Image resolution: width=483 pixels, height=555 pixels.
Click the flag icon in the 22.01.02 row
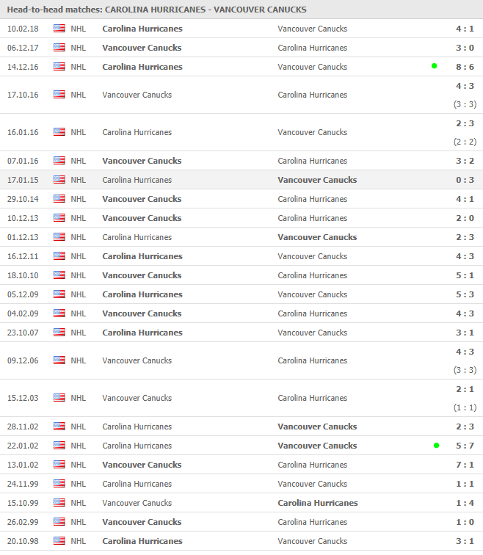(59, 446)
